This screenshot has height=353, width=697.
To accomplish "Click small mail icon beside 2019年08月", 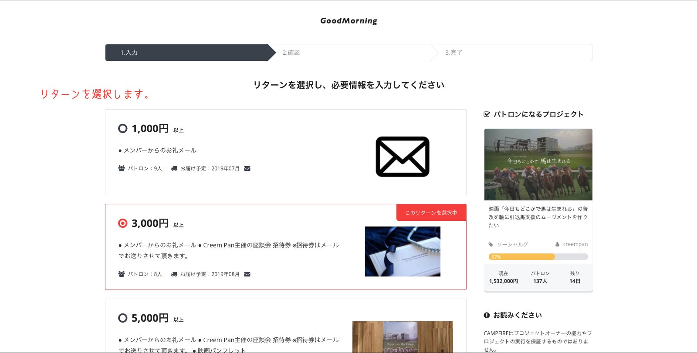I will (x=247, y=274).
